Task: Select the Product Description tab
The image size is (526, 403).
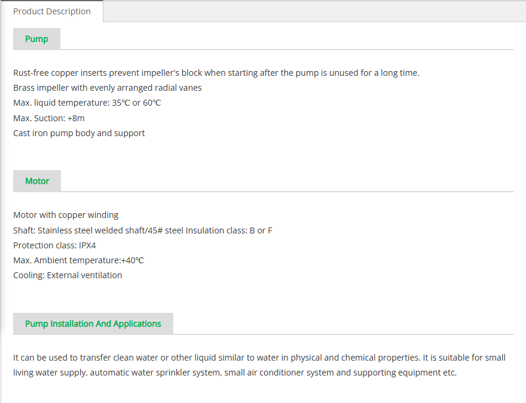Action: (51, 11)
